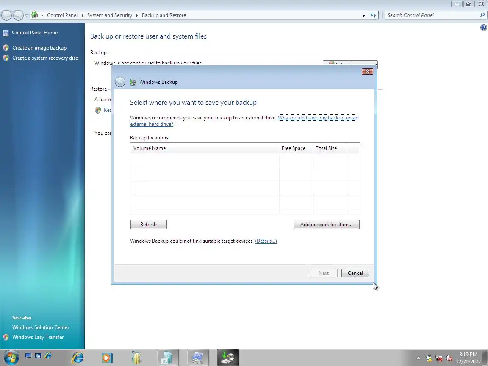Image resolution: width=488 pixels, height=366 pixels.
Task: Open Windows Easy Transfer link
Action: tap(38, 337)
